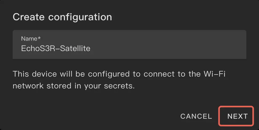Viewport: 259px width, 130px height.
Task: Abort creating the configuration
Action: [x=196, y=116]
